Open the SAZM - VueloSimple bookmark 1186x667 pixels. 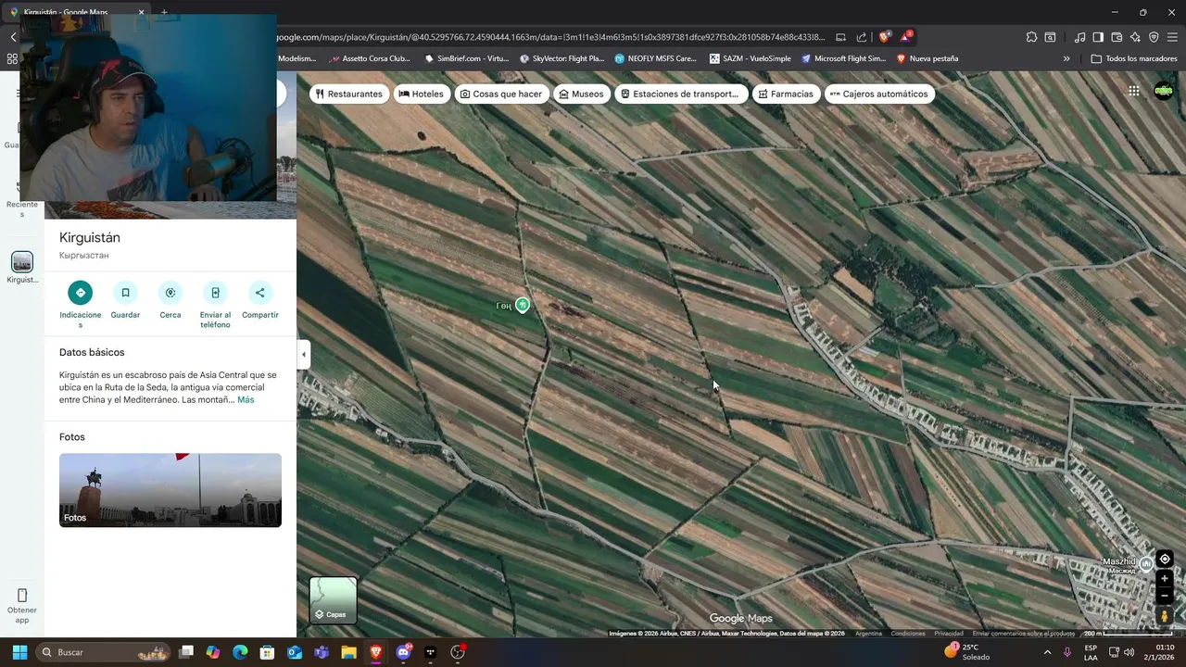coord(750,58)
